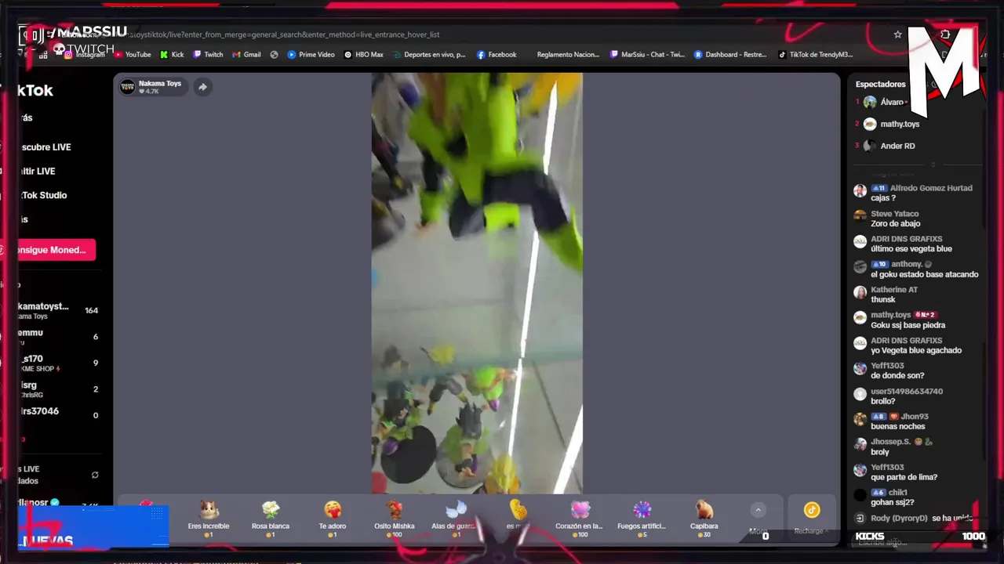The height and width of the screenshot is (564, 1004).
Task: Click the live video stream area
Action: coord(477,283)
